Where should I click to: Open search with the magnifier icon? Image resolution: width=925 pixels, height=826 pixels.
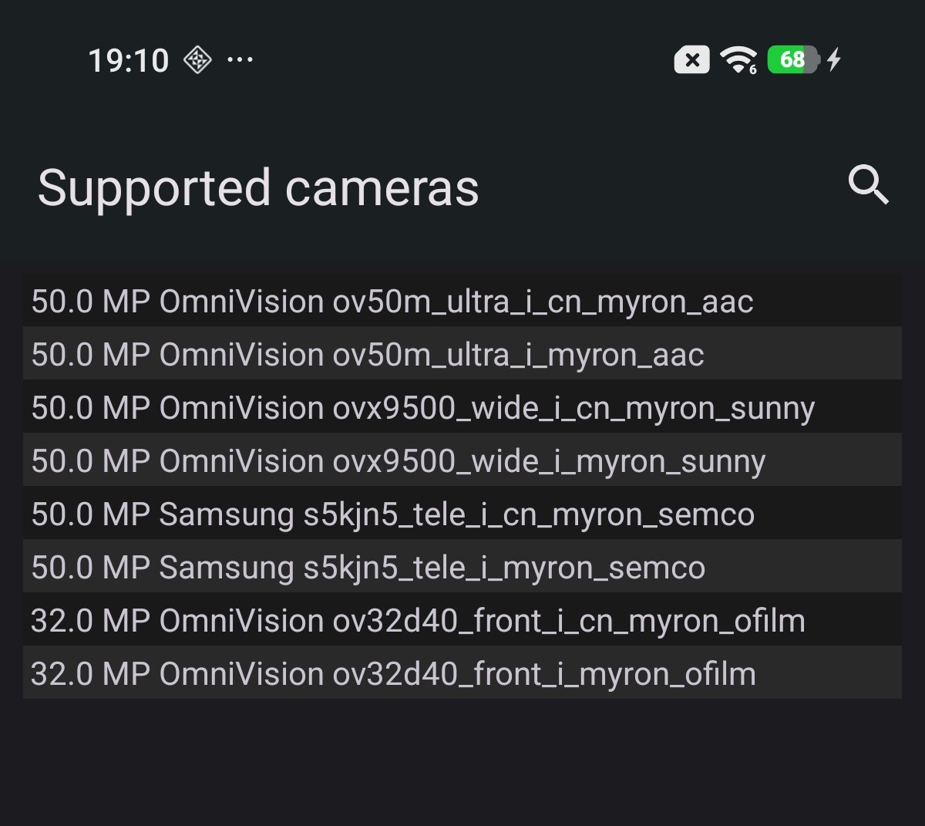869,186
